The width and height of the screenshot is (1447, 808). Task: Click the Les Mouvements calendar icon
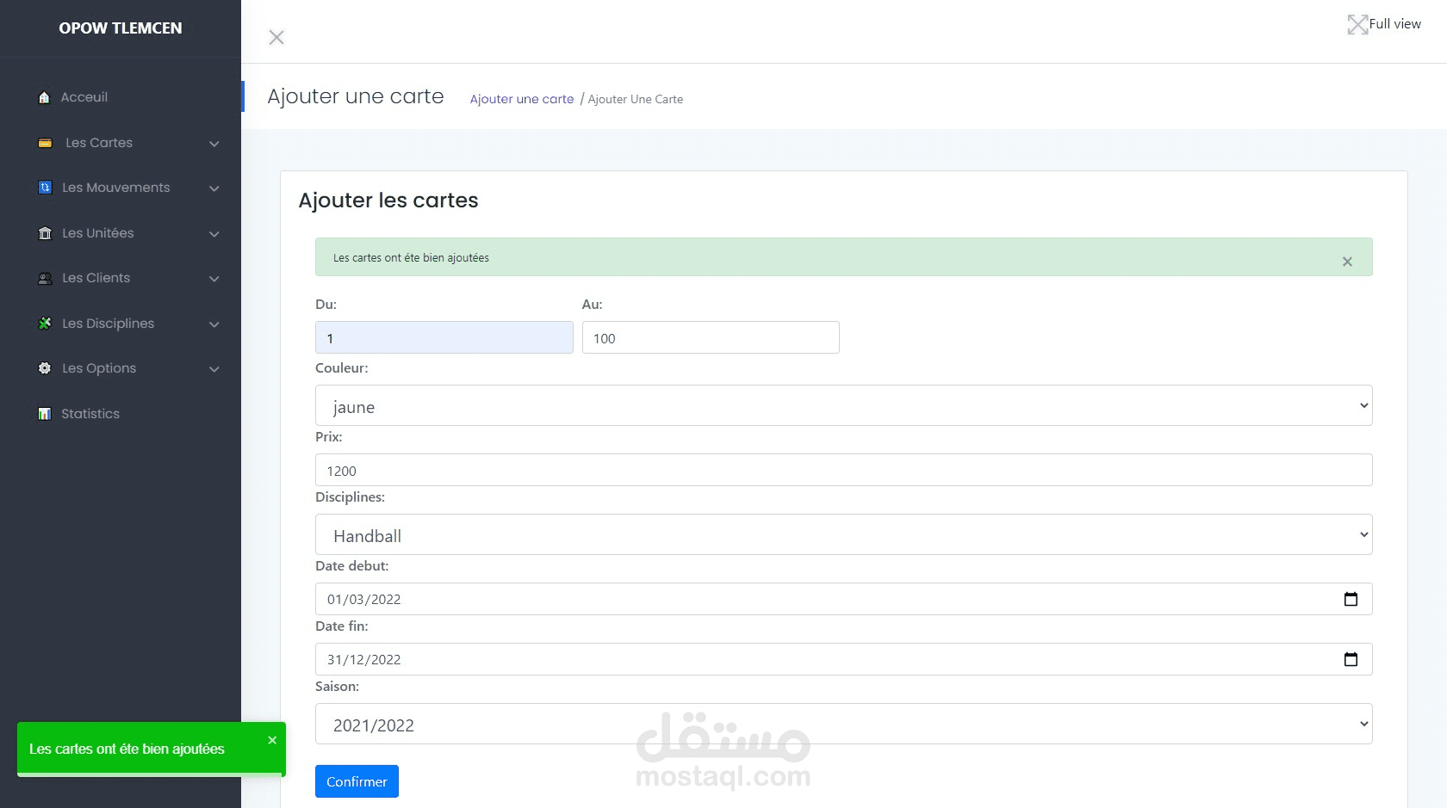point(44,187)
